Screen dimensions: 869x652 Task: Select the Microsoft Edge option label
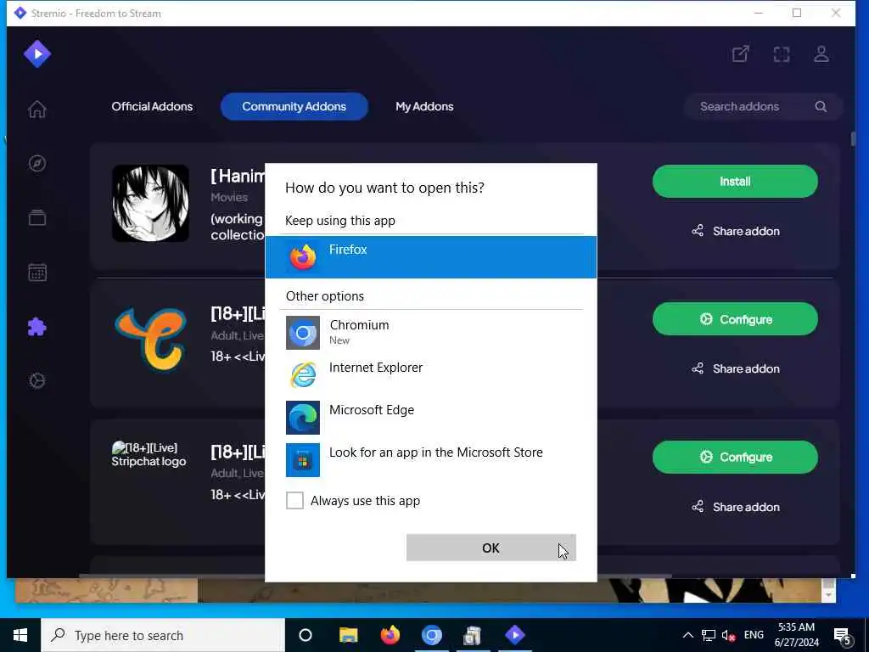coord(372,410)
